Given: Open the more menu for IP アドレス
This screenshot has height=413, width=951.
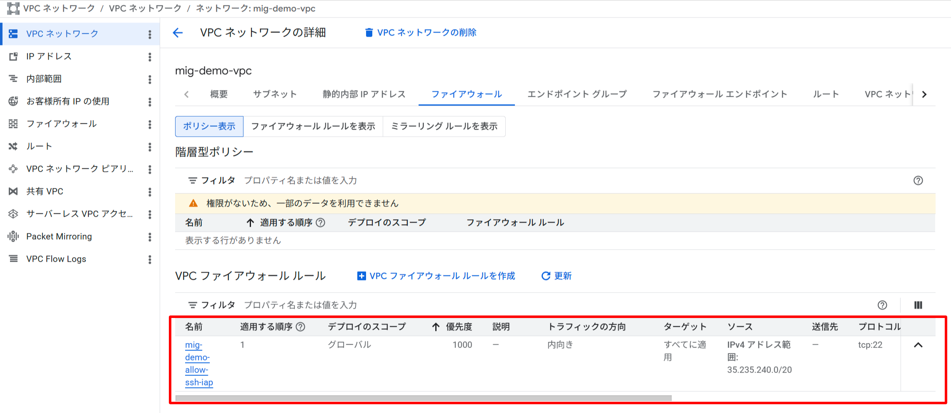Looking at the screenshot, I should pyautogui.click(x=150, y=57).
